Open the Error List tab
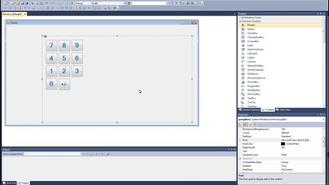 click(9, 183)
